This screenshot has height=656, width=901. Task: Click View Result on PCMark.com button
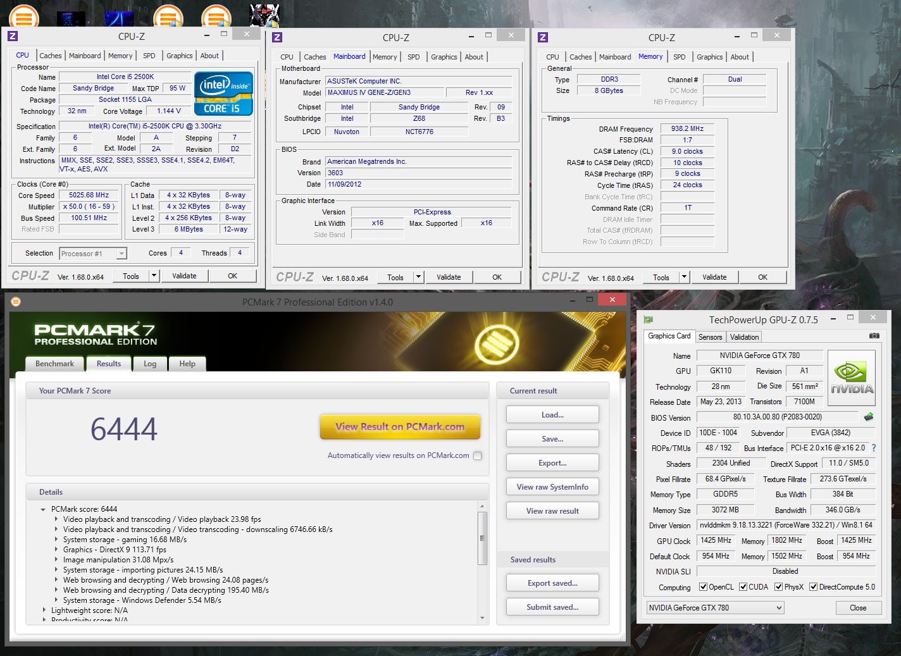[400, 427]
